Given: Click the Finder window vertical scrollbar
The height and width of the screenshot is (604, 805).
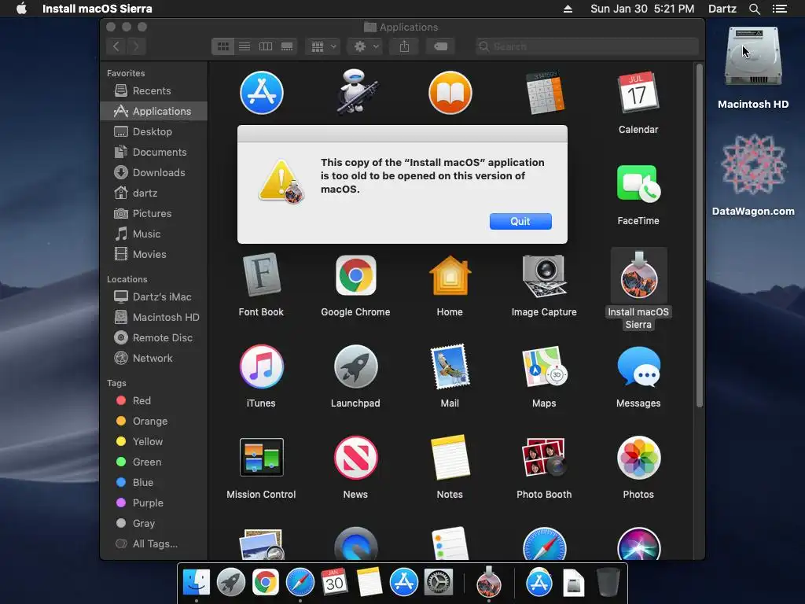Looking at the screenshot, I should pyautogui.click(x=699, y=236).
